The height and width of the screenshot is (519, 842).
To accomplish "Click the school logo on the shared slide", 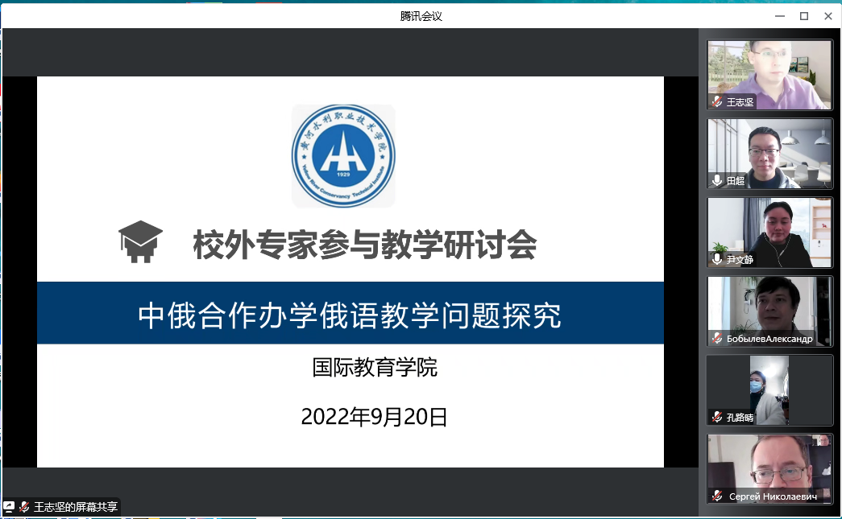I will [343, 155].
